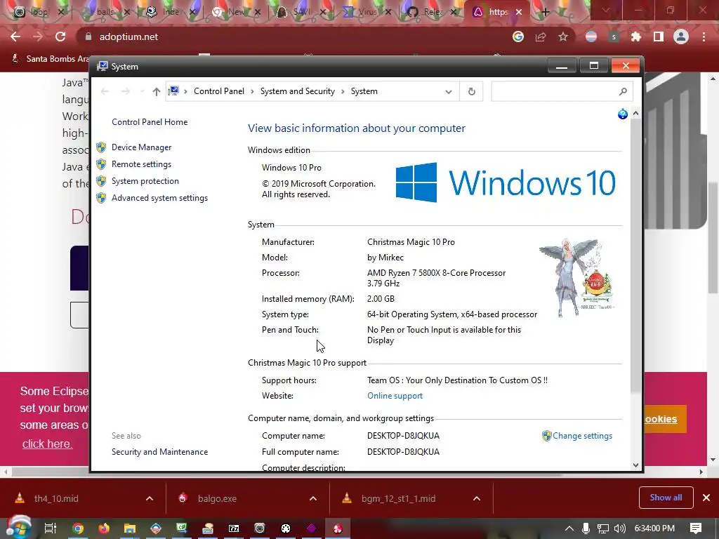Image resolution: width=719 pixels, height=539 pixels.
Task: Click the search magnifier in System window
Action: pyautogui.click(x=623, y=92)
